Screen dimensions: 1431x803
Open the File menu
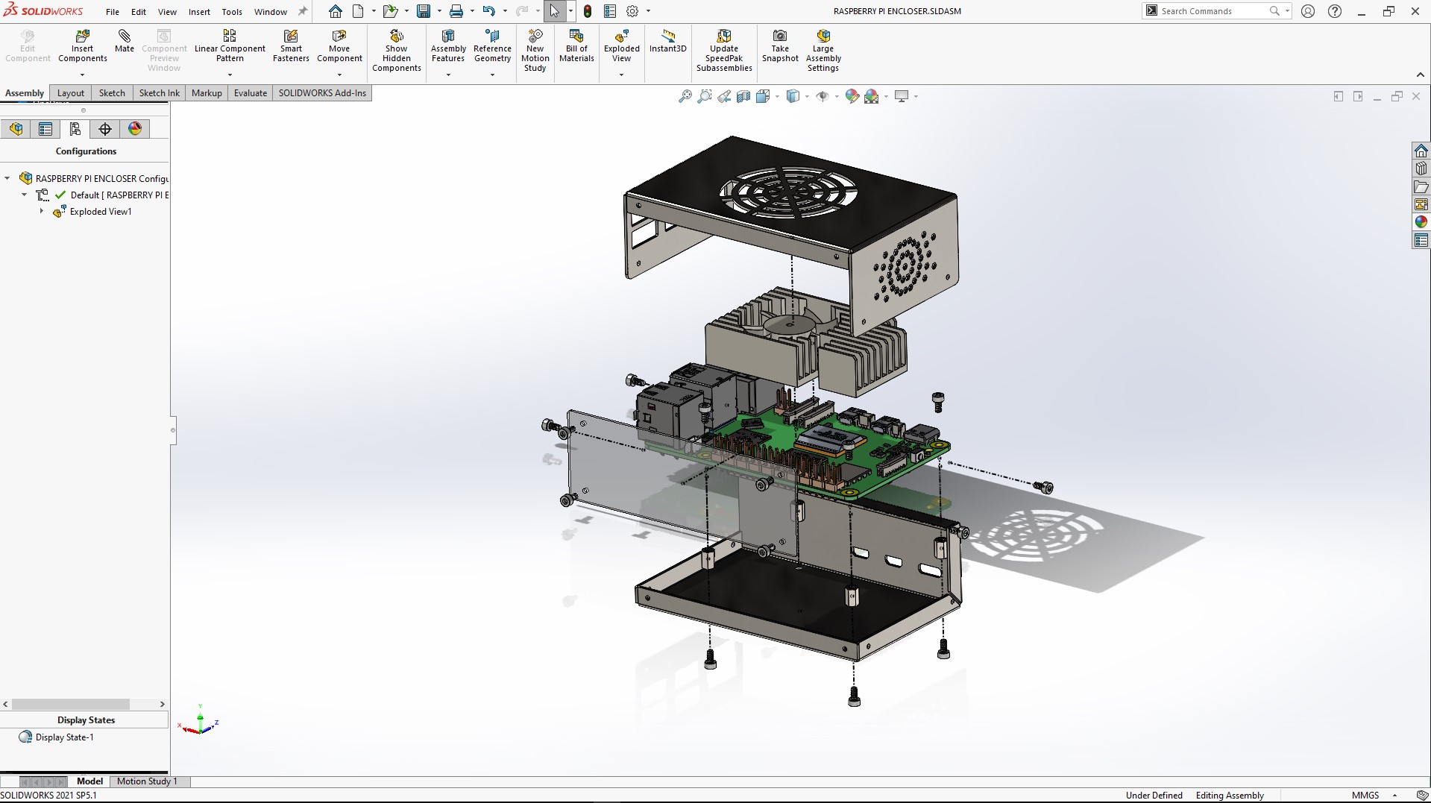pos(113,12)
